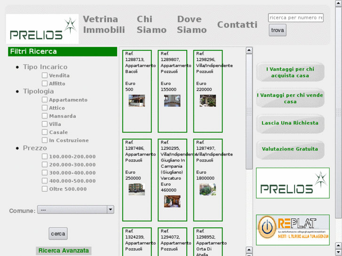Click the Euro 1800000 price text
The width and height of the screenshot is (342, 256).
(205, 175)
